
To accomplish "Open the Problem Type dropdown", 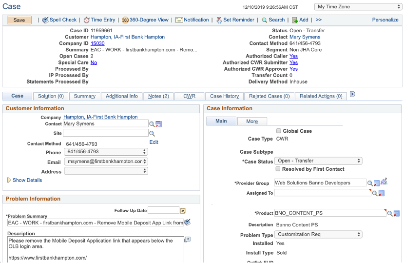I will (318, 234).
